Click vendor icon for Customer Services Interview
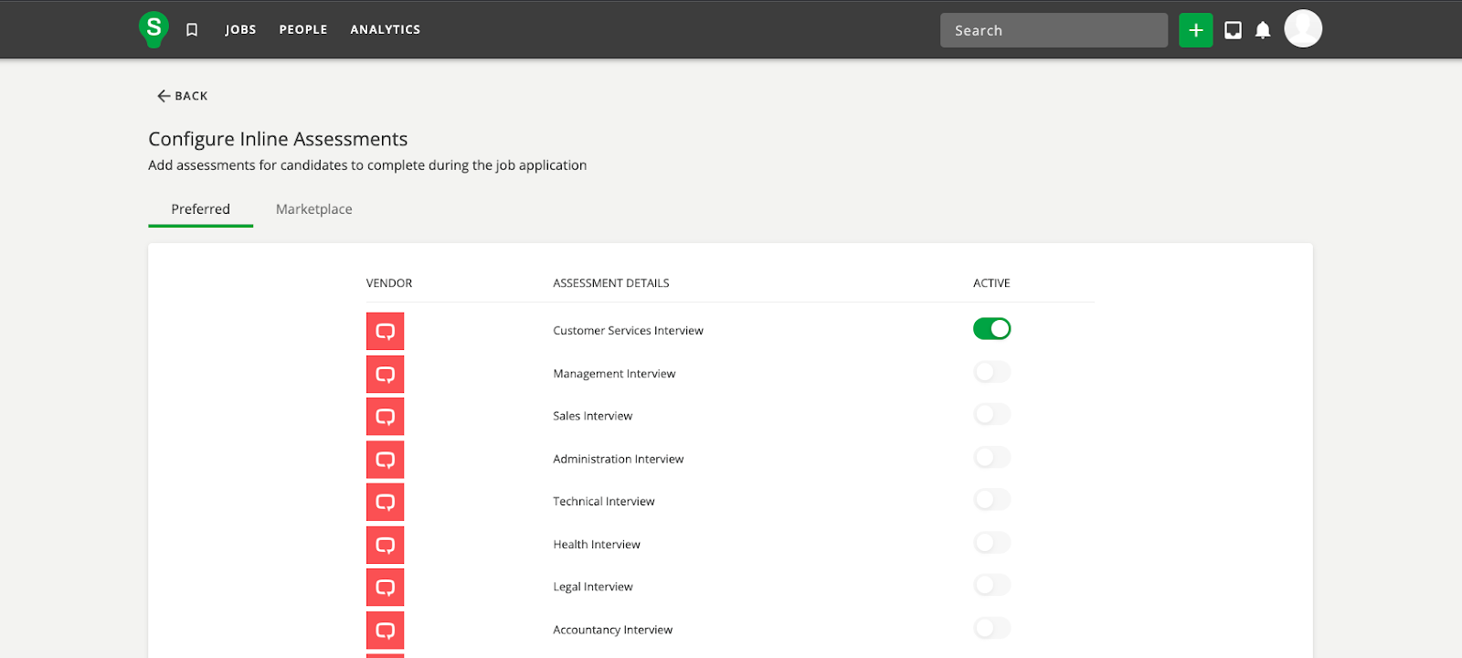 (385, 331)
